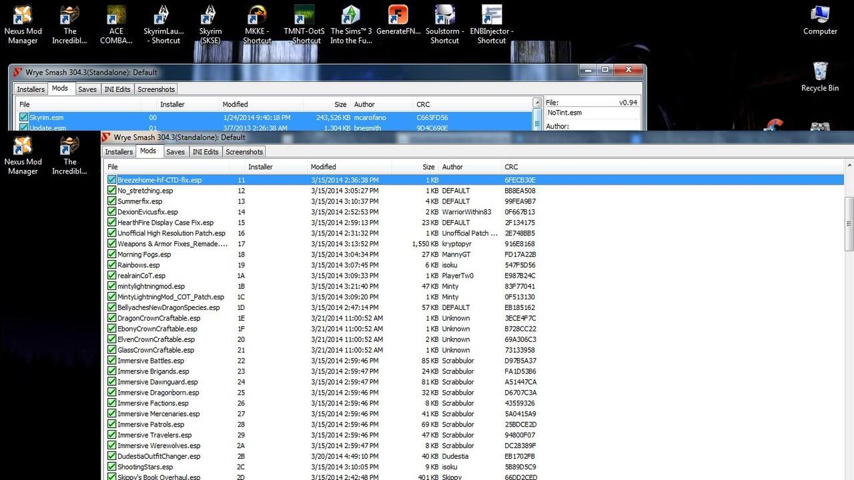Viewport: 854px width, 480px height.
Task: Toggle Rainbows.esp checkbox
Action: (x=112, y=265)
